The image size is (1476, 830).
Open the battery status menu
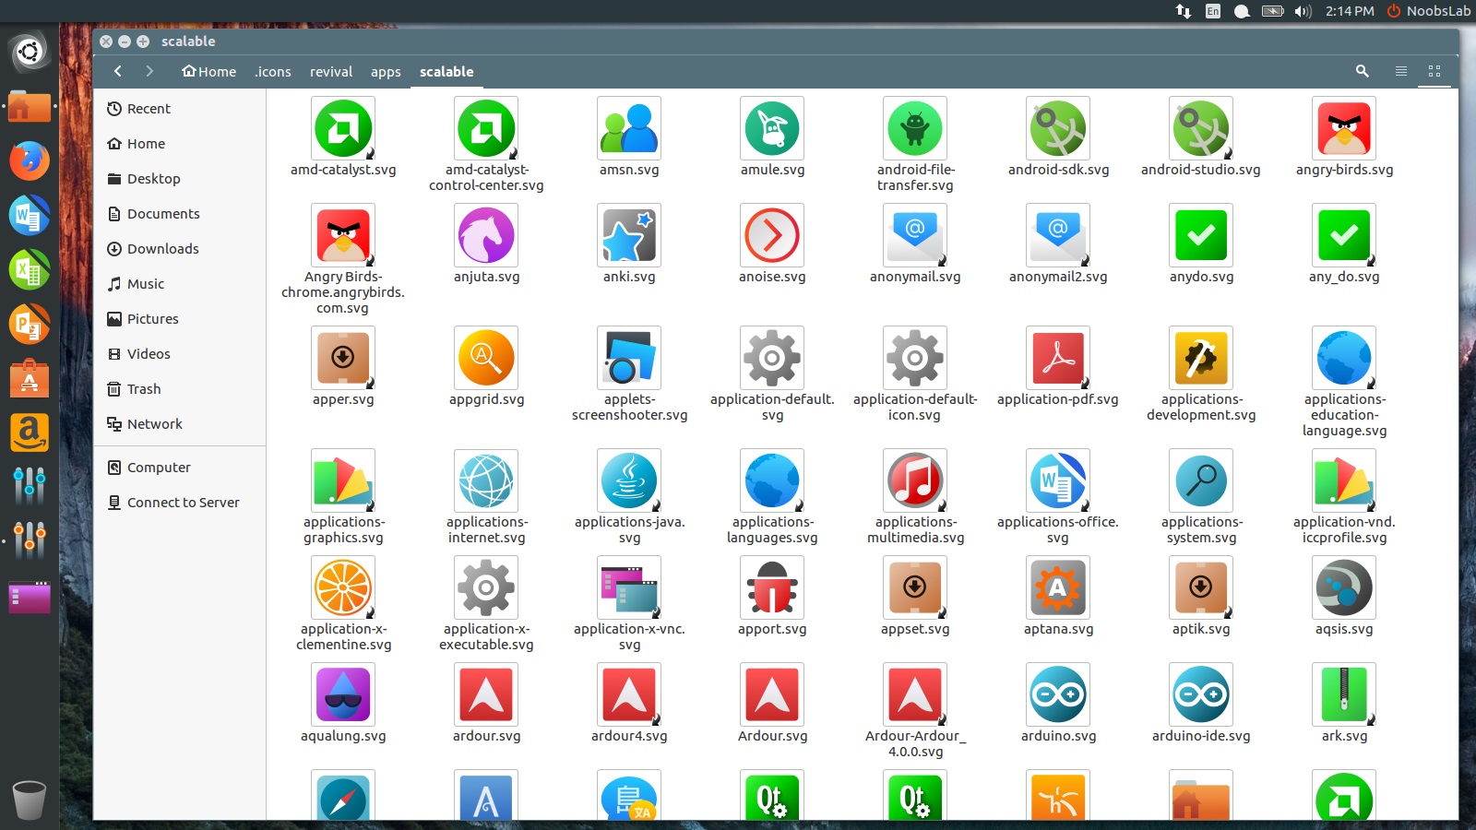[x=1271, y=12]
